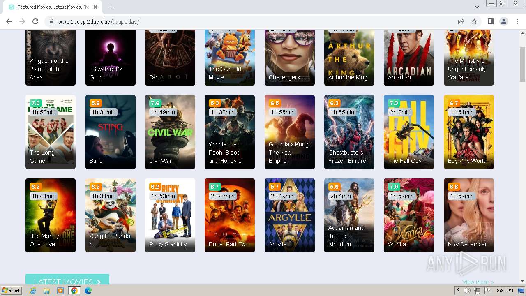Open the Tarot movie card
This screenshot has height=296, width=526.
[x=170, y=57]
